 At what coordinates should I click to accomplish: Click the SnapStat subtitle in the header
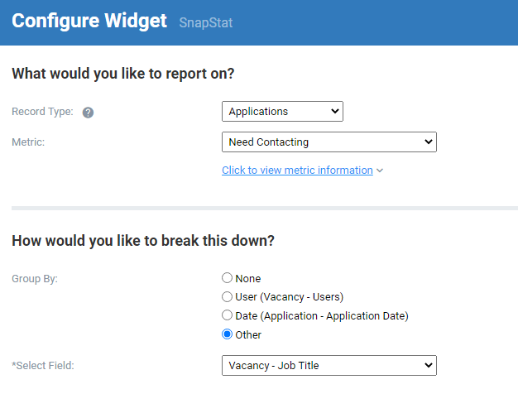[206, 23]
